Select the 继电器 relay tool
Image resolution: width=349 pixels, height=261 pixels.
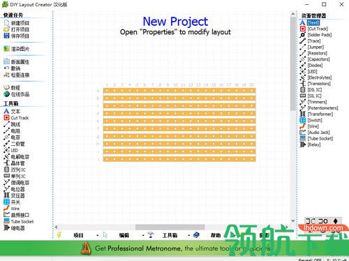coord(15,228)
